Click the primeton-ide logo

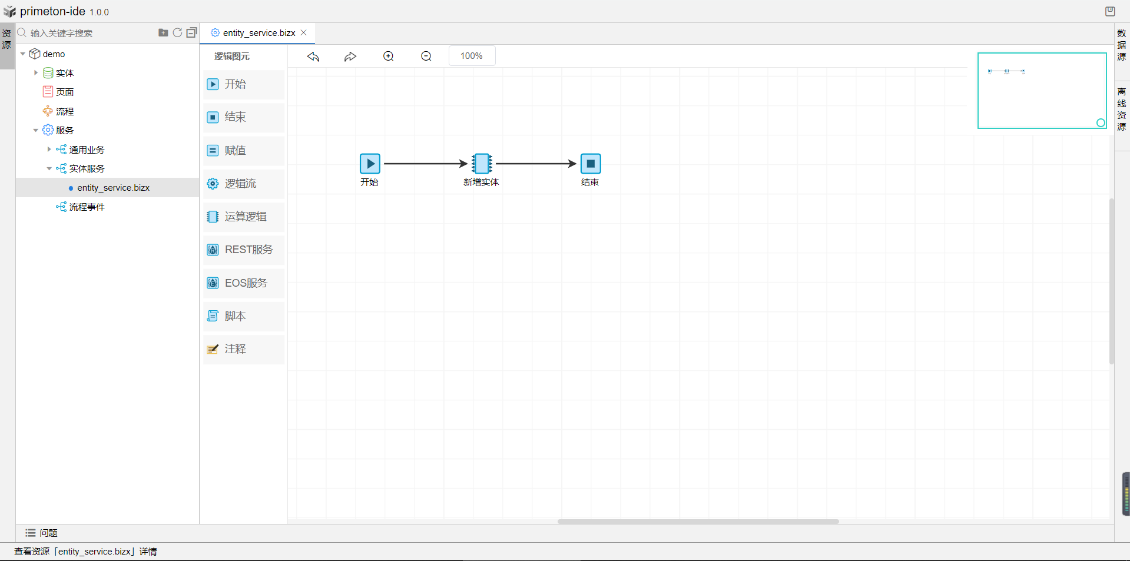10,11
